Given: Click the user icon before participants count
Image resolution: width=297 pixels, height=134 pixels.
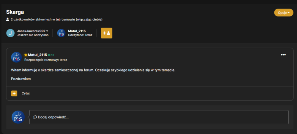Looking at the screenshot, I should (8, 20).
